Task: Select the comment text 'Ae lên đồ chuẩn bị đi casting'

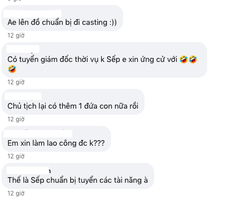Action: pos(58,22)
